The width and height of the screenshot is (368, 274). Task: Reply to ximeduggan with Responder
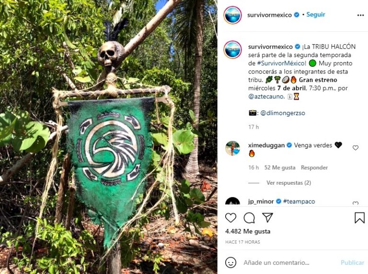coord(314,167)
